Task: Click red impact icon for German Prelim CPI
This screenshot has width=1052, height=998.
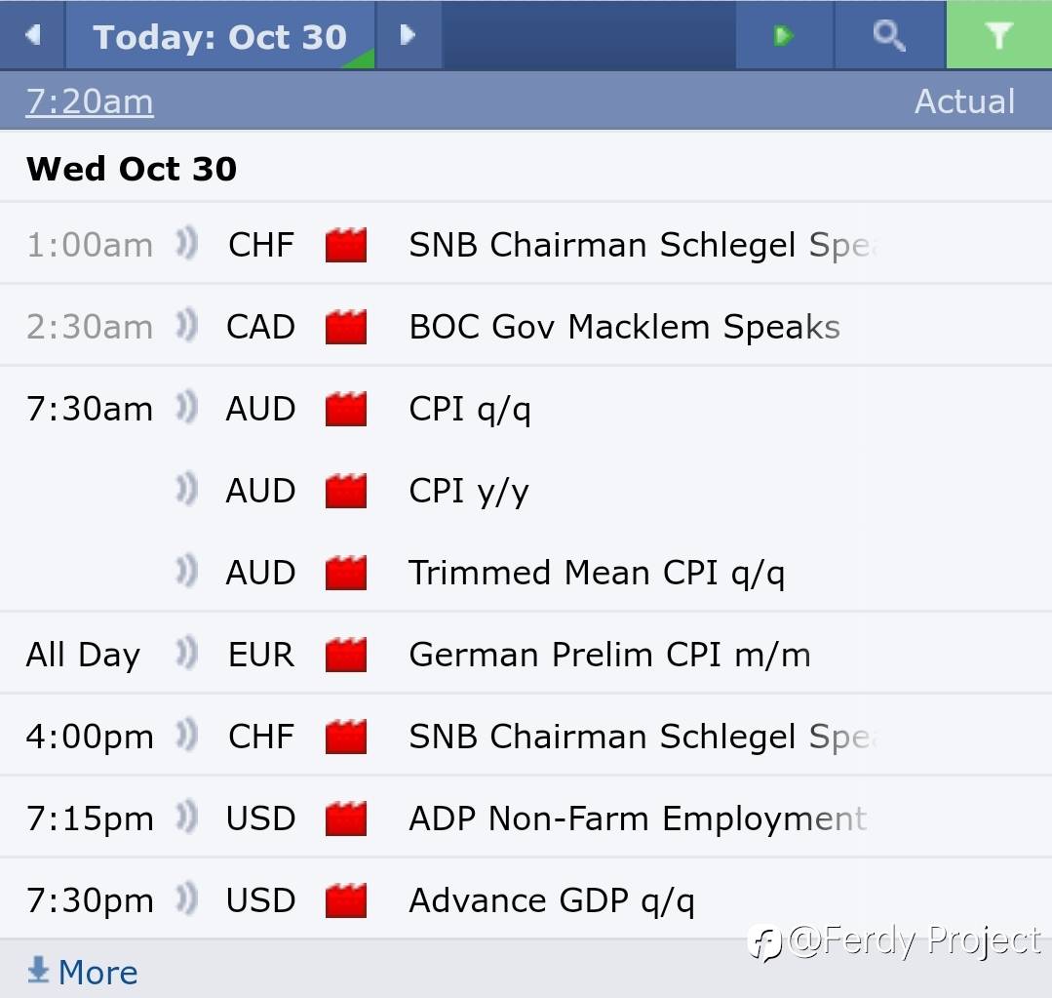Action: click(x=346, y=655)
